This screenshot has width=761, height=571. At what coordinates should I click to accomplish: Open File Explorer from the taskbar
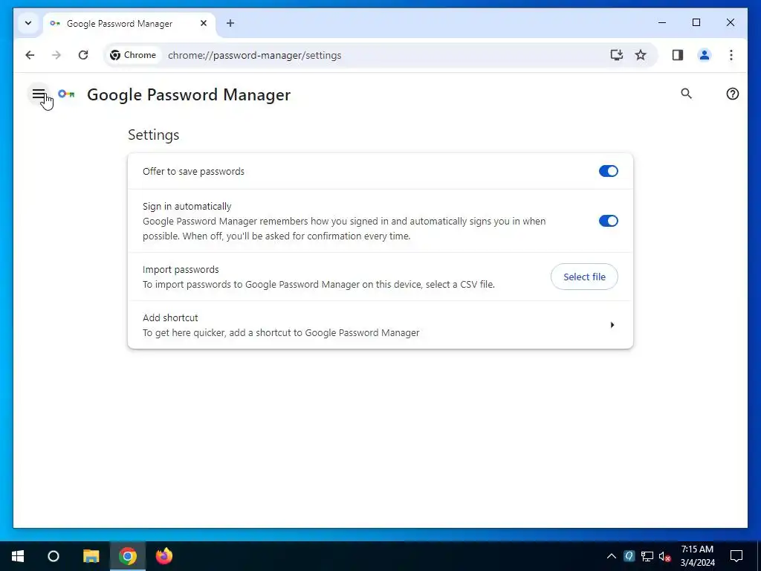pos(91,556)
